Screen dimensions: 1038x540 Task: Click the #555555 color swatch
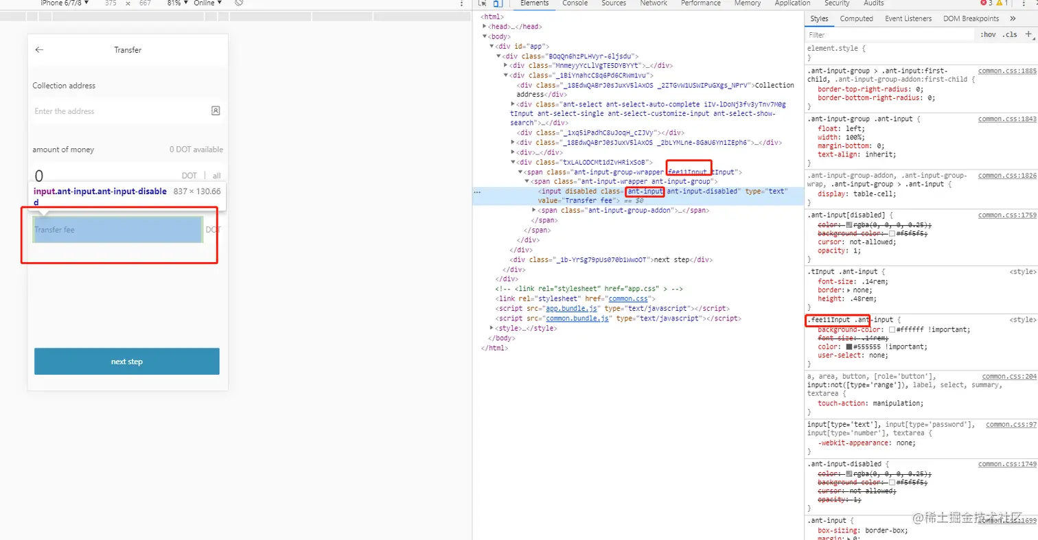849,347
